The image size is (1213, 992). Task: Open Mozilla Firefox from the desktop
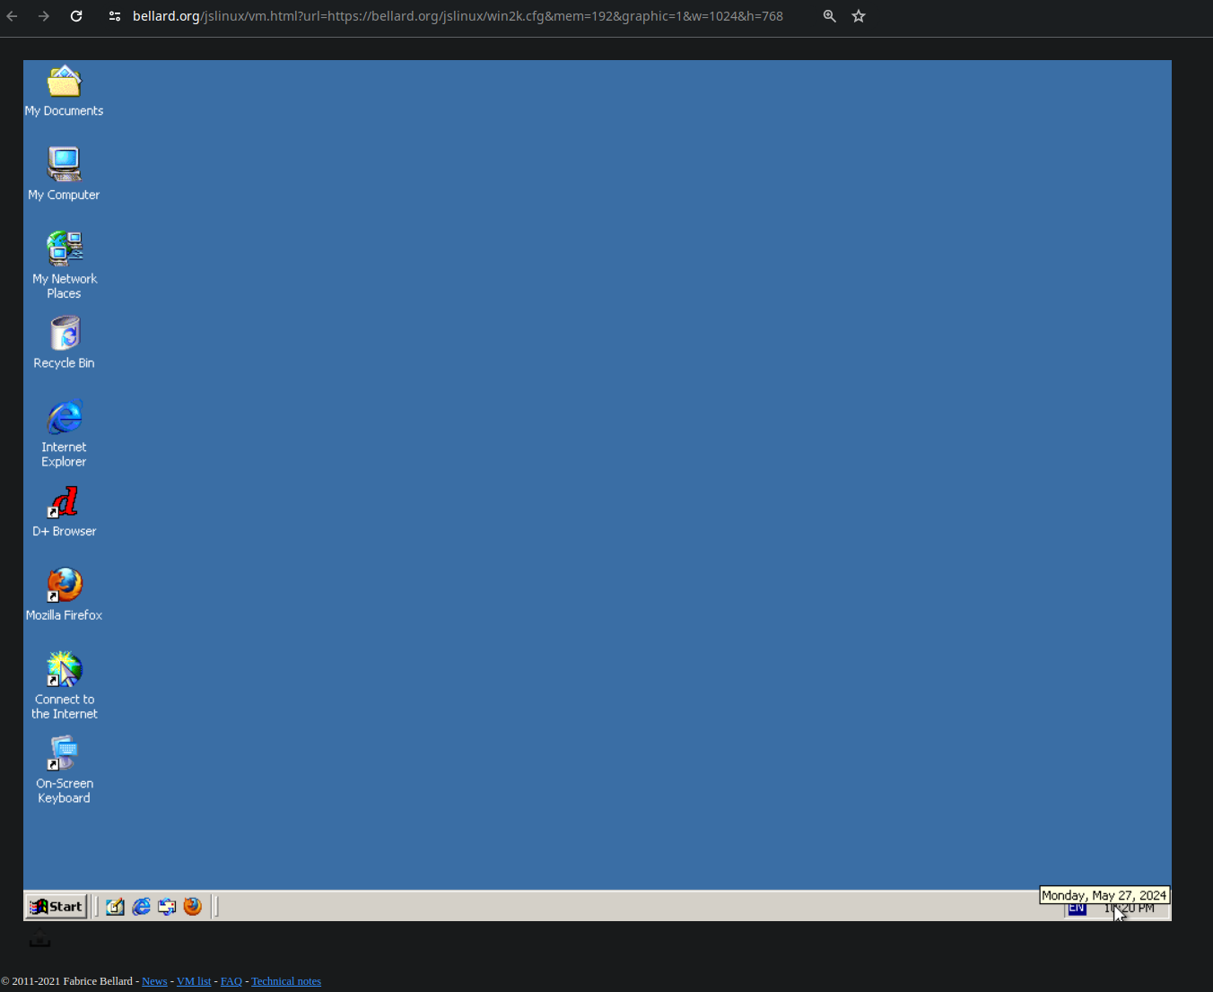(x=63, y=584)
